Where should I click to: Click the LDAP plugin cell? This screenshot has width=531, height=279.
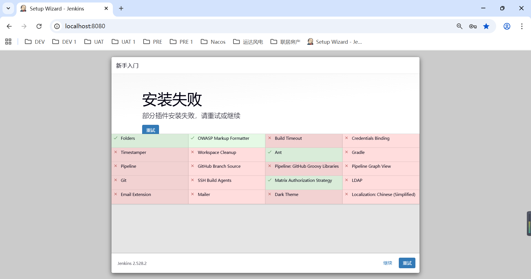click(x=381, y=183)
